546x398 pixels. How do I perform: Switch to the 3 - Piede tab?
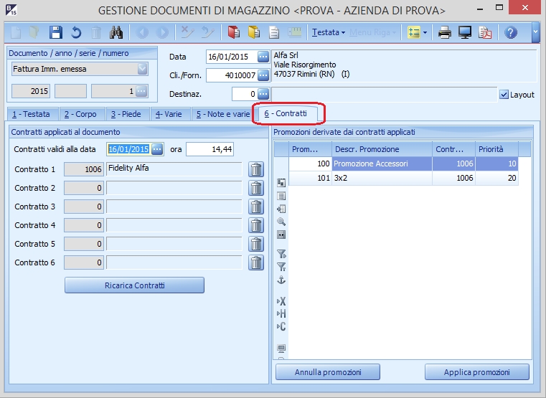(126, 114)
